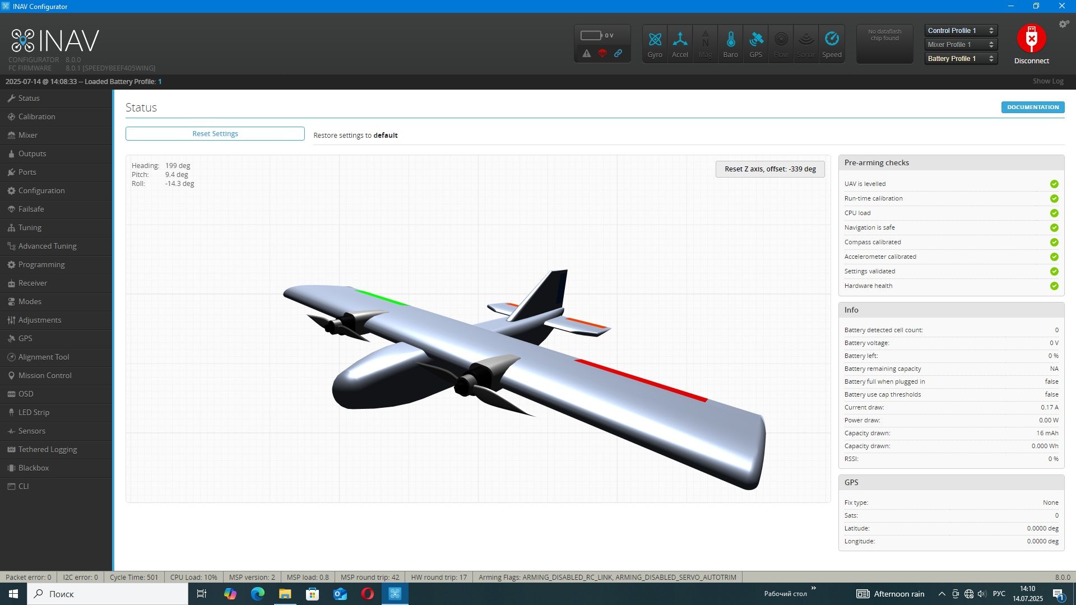This screenshot has height=605, width=1076.
Task: Expand the taskbar desktop toolbar chevron
Action: (814, 588)
